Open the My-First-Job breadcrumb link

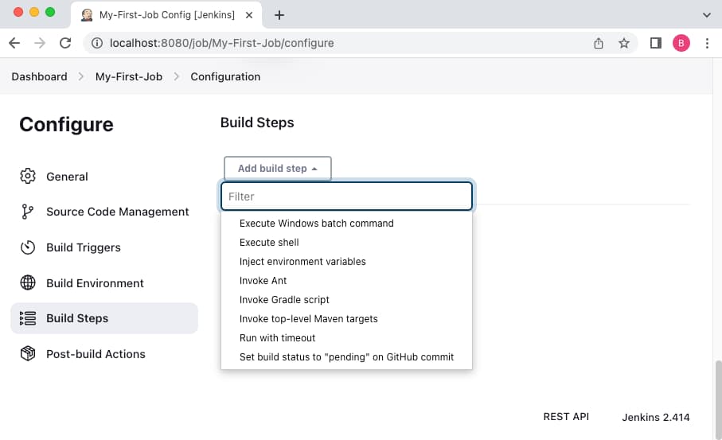[129, 76]
